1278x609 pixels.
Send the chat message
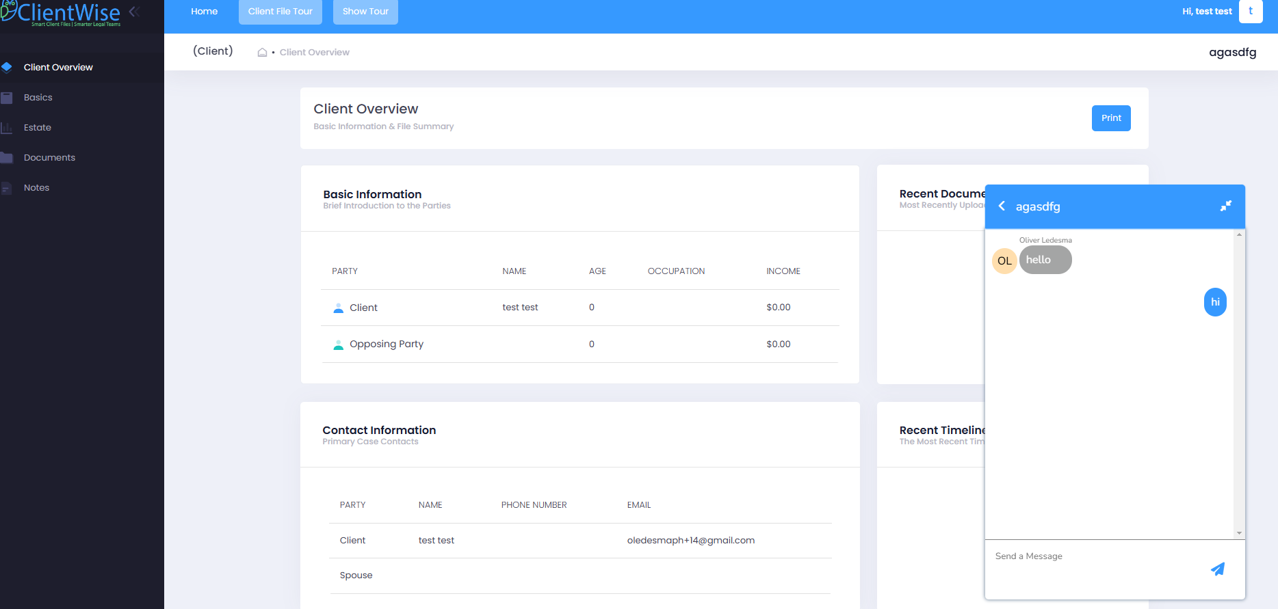(1218, 569)
